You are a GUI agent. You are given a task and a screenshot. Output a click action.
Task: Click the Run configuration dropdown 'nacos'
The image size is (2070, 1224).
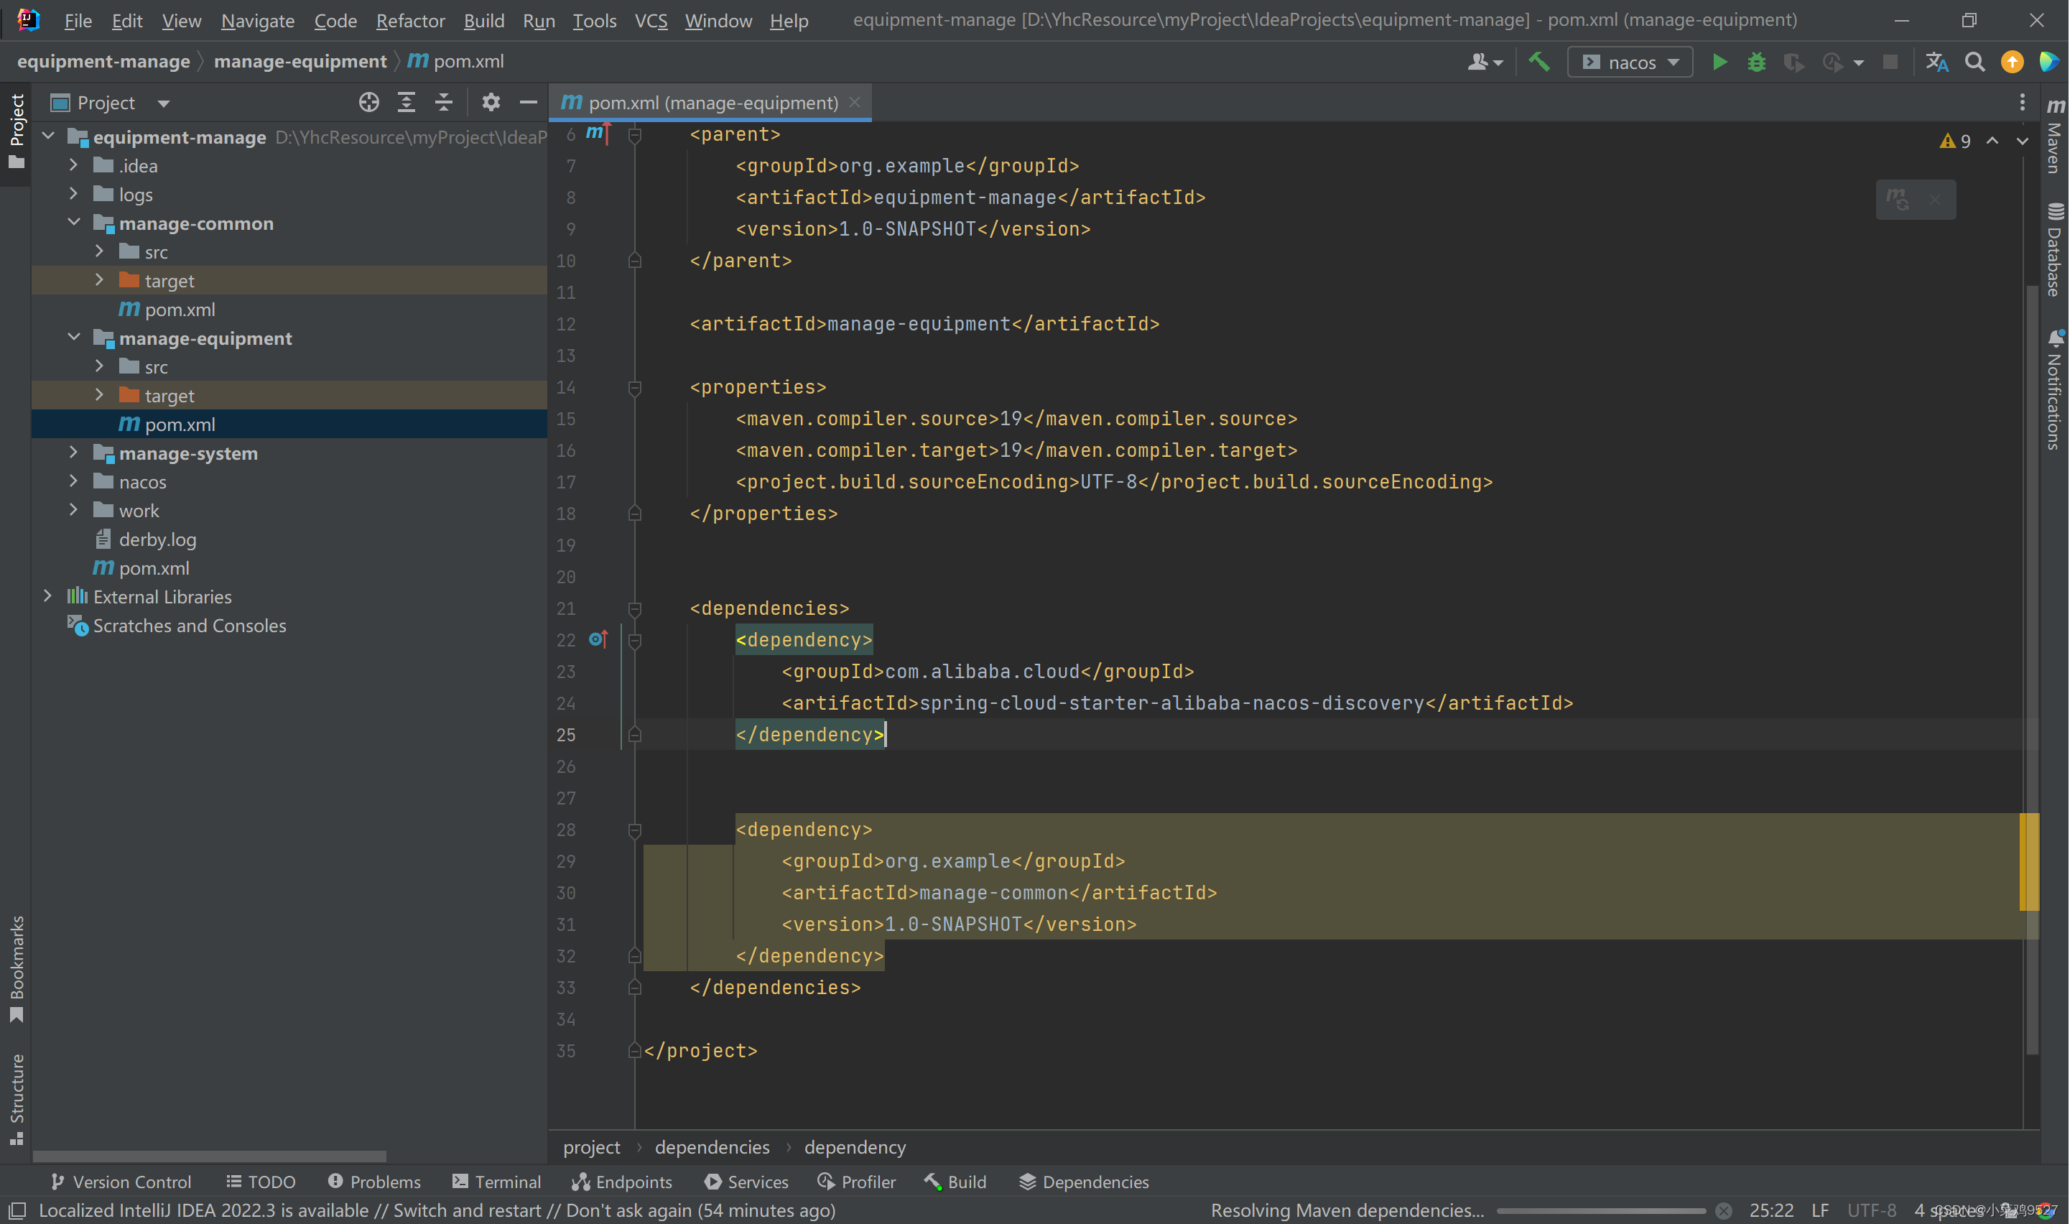[x=1628, y=61]
